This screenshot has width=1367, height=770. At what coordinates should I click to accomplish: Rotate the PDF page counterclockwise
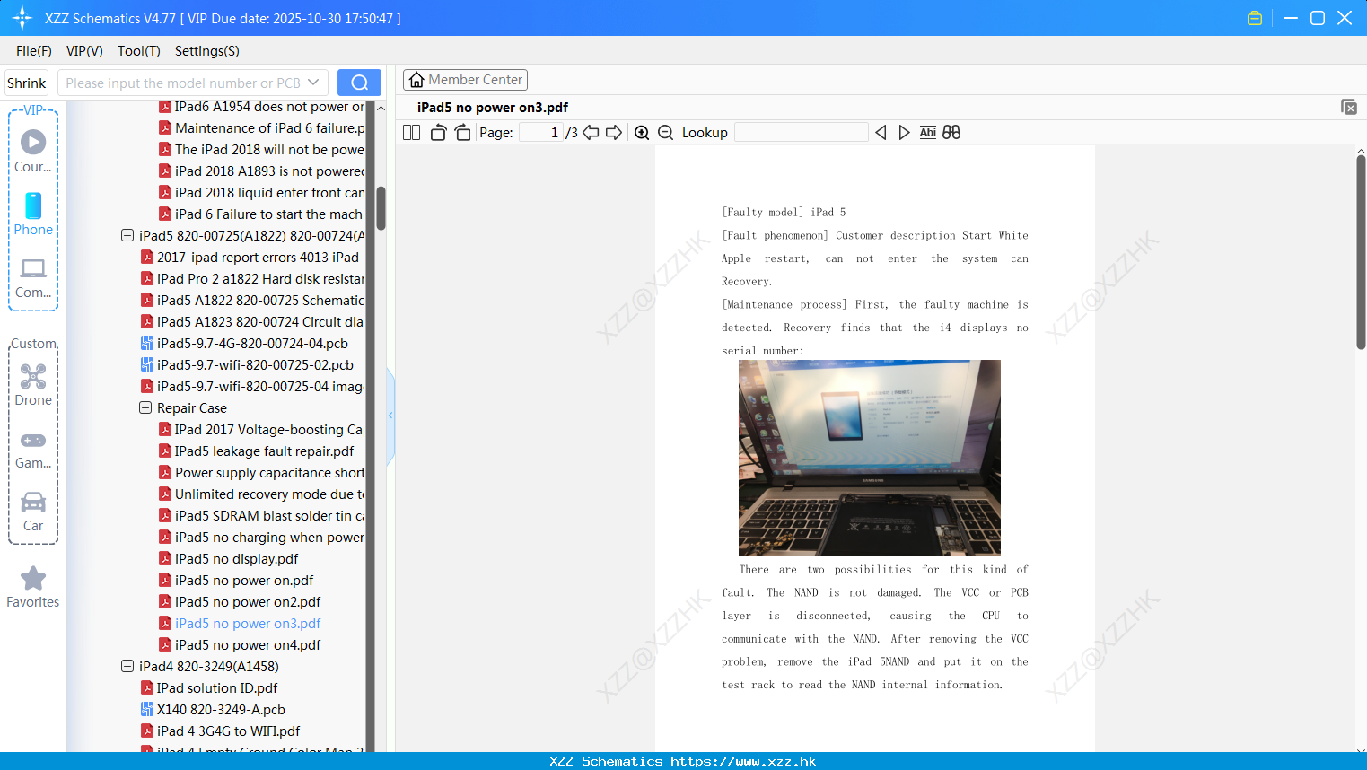coord(438,133)
